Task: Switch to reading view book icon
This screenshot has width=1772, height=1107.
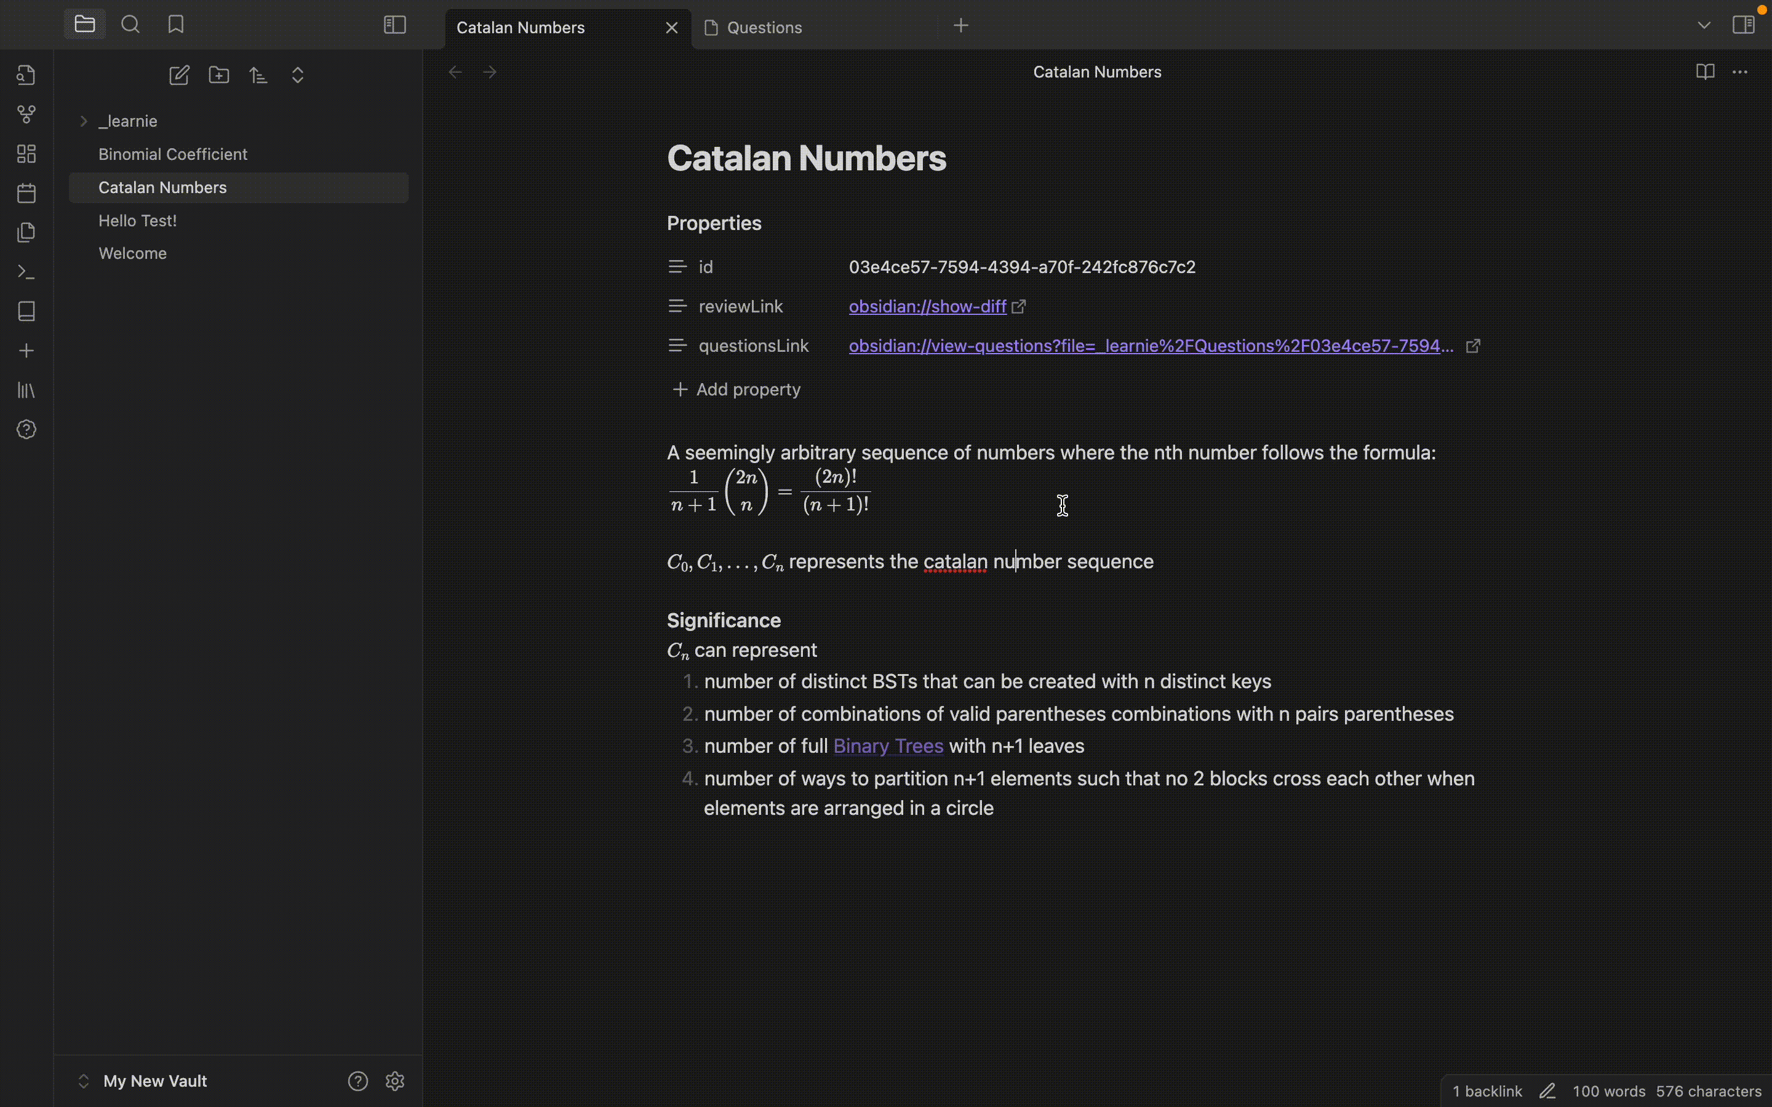Action: click(x=1705, y=72)
